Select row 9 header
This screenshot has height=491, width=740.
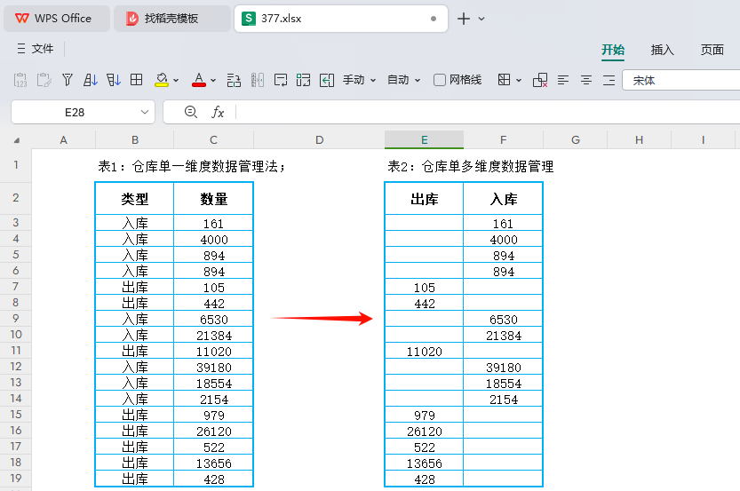tap(16, 319)
